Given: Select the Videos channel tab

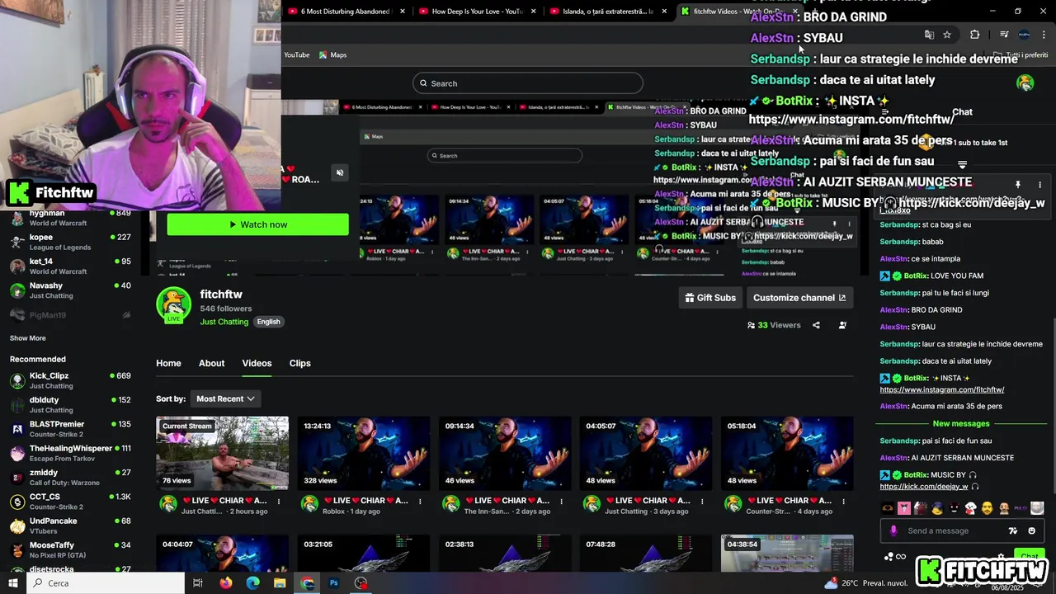Looking at the screenshot, I should click(257, 363).
